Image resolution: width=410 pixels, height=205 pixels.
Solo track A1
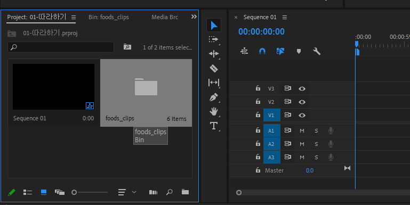[316, 130]
